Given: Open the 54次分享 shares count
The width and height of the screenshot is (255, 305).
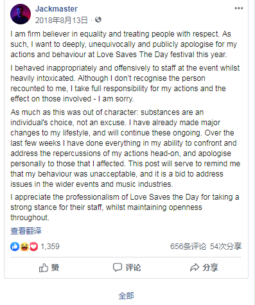Looking at the screenshot, I should point(225,247).
